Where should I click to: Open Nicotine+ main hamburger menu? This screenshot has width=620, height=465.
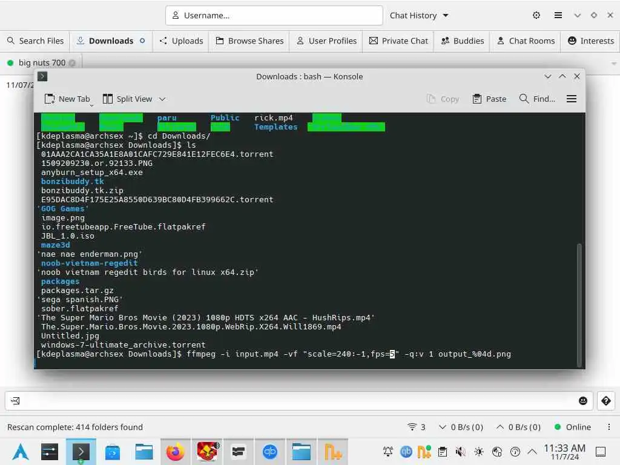click(x=558, y=15)
